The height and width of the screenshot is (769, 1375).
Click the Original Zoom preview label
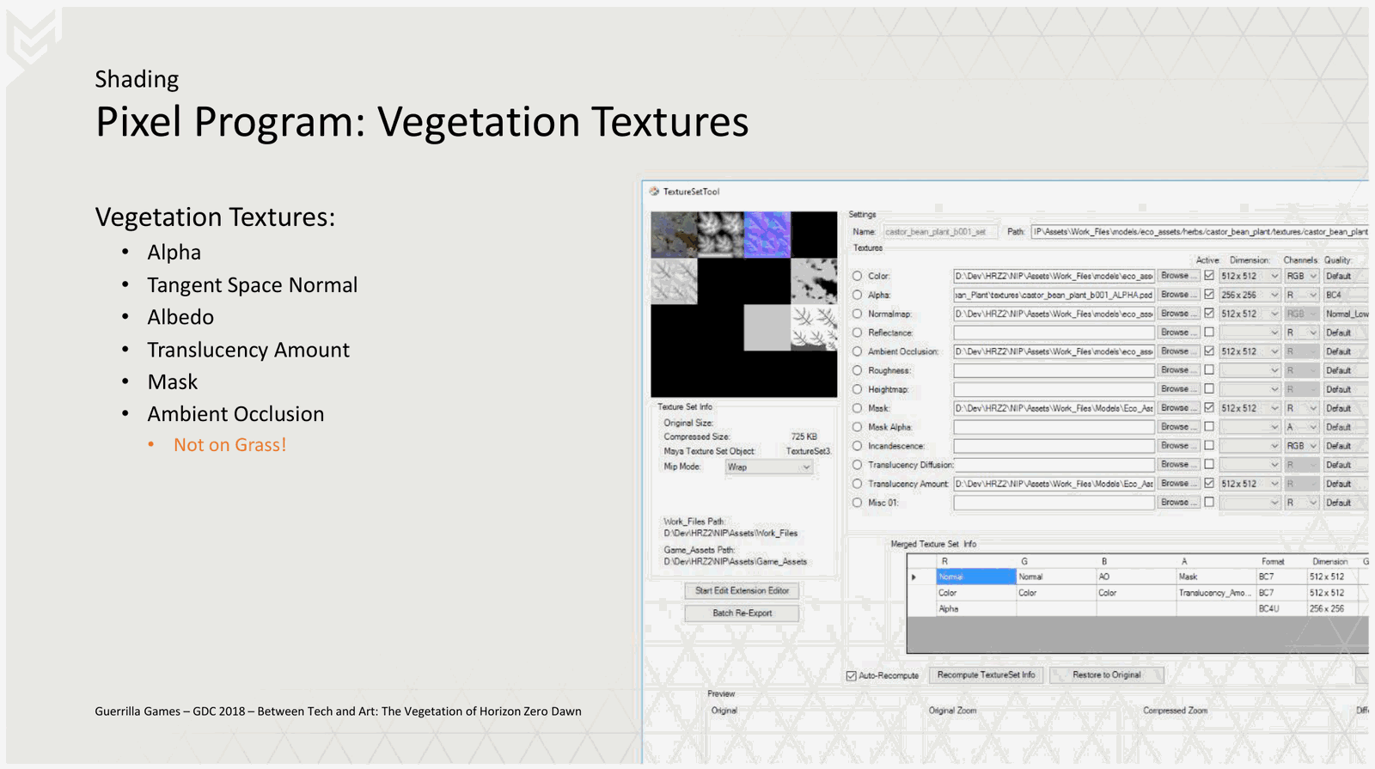pyautogui.click(x=952, y=711)
